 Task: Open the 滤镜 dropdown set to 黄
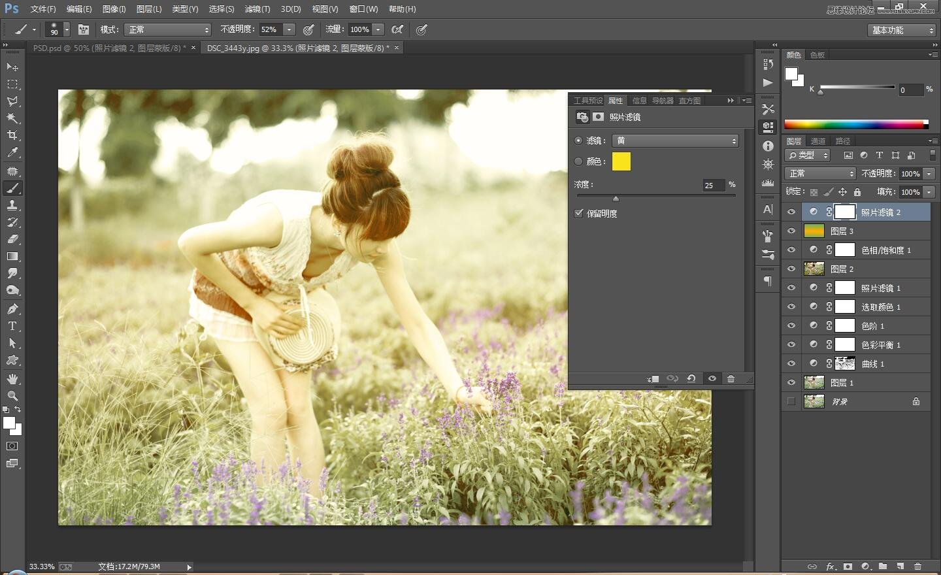coord(675,140)
